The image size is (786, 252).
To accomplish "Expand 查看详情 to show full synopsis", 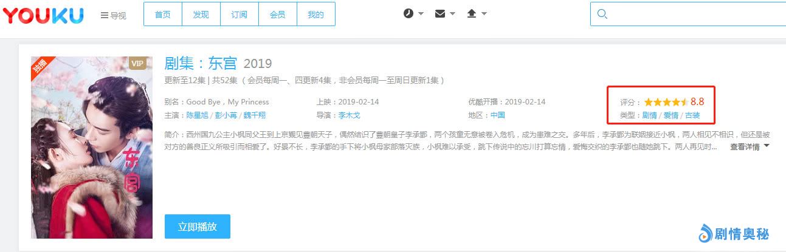I will (750, 146).
